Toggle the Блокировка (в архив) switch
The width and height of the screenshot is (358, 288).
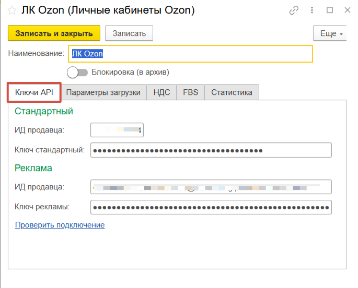click(77, 72)
